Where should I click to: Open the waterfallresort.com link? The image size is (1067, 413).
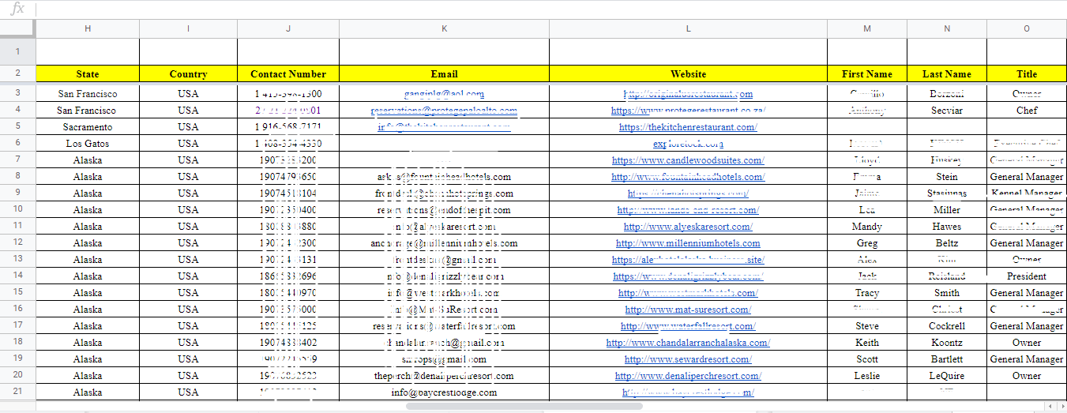pyautogui.click(x=688, y=326)
